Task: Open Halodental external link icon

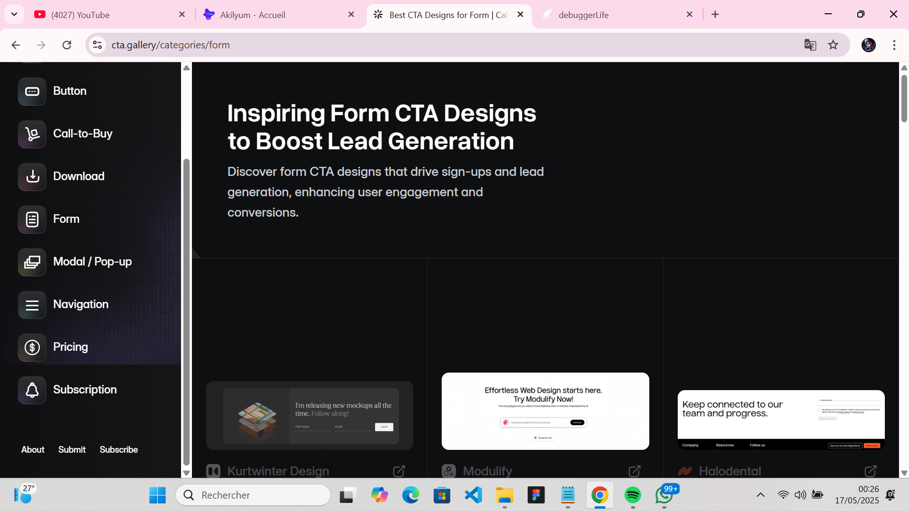Action: point(871,471)
